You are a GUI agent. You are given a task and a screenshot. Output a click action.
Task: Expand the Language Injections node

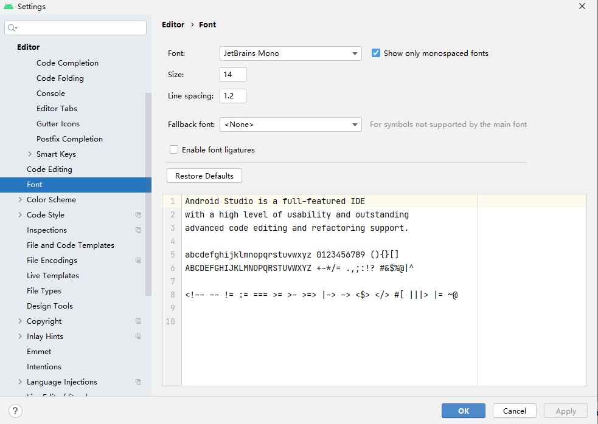click(20, 382)
